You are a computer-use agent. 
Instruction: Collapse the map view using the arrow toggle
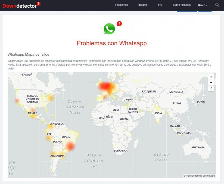(211, 88)
